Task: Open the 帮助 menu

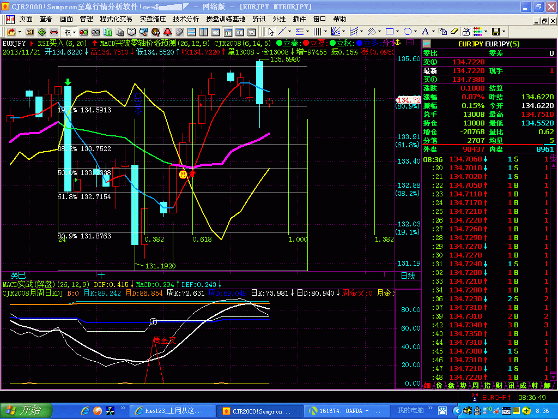Action: point(339,19)
